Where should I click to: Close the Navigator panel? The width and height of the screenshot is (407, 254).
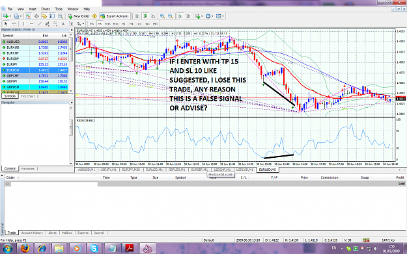72,103
